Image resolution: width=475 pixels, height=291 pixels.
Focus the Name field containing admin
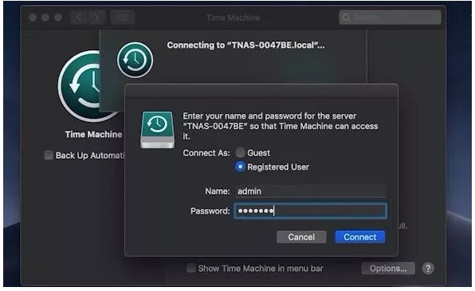(x=311, y=191)
